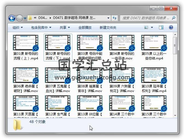
Task: Open the 共享 dropdown menu
Action: (x=65, y=27)
